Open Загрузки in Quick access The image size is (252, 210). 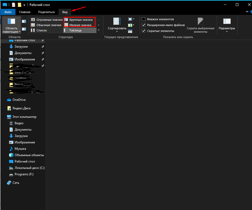21,47
